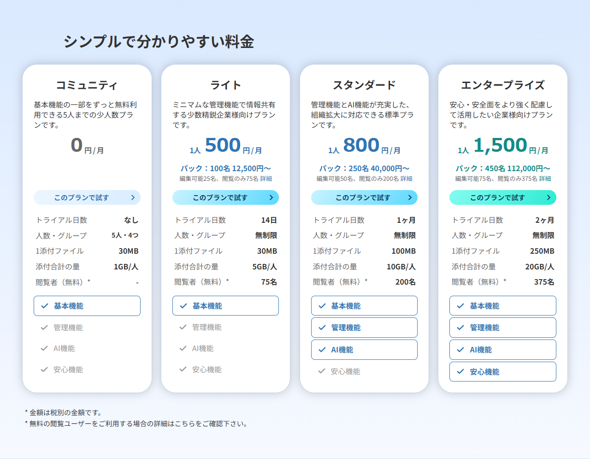Click greyed 管理機能 in ライト card

207,327
